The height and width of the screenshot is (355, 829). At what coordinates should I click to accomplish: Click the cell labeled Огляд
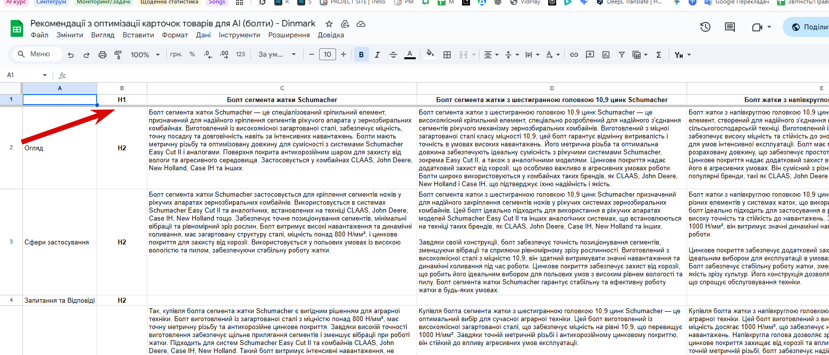click(x=60, y=148)
